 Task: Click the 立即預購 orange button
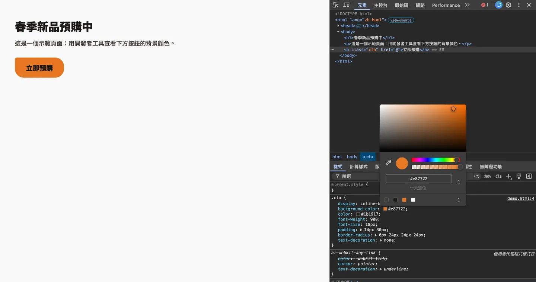tap(39, 68)
